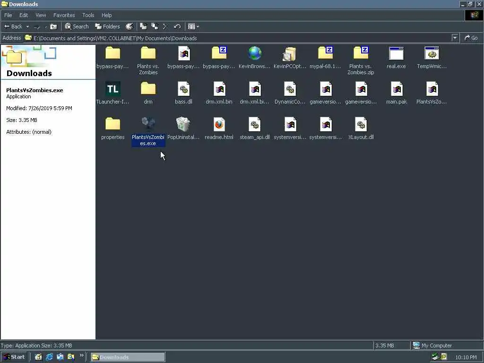The height and width of the screenshot is (363, 484).
Task: Expand the Address bar dropdown arrow
Action: coord(455,38)
